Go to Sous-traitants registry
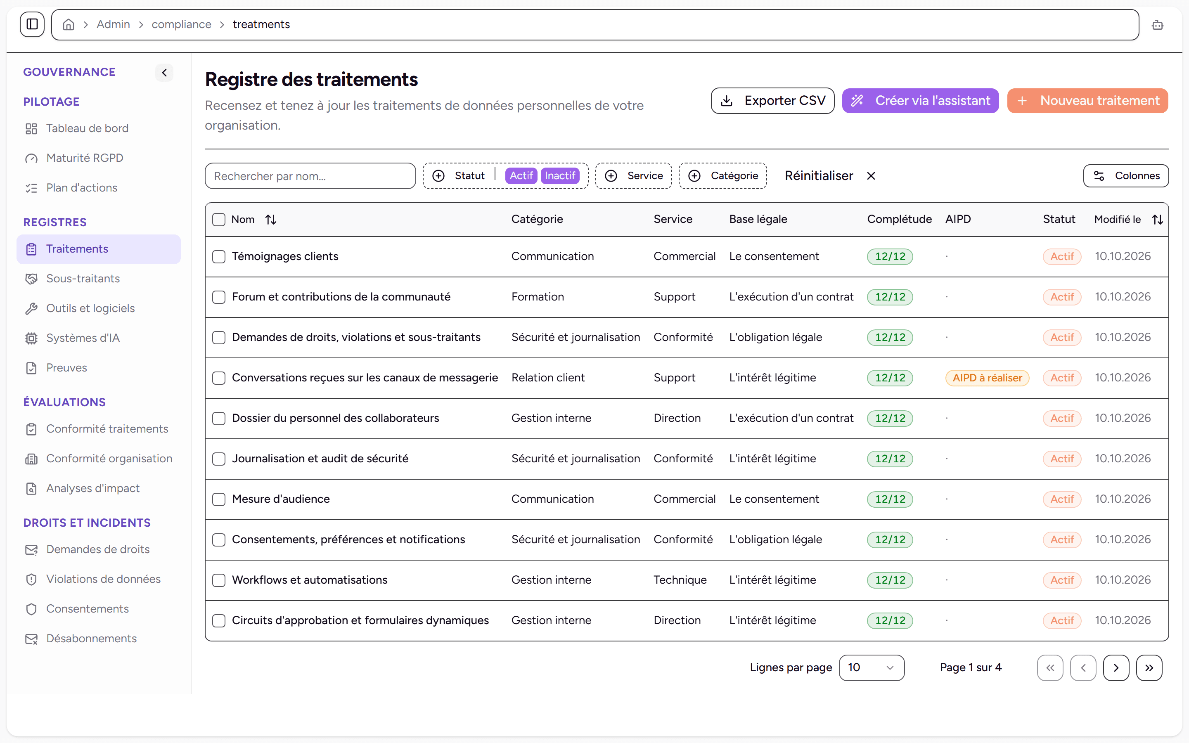Image resolution: width=1189 pixels, height=743 pixels. 98,279
